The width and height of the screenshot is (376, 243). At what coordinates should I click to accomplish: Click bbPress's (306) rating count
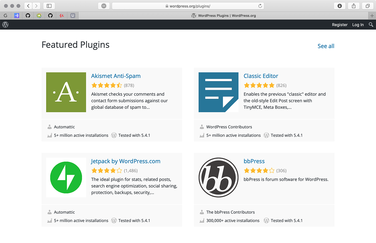tap(281, 171)
